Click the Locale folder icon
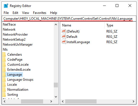The width and height of the screenshot is (138, 106). click(x=4, y=85)
